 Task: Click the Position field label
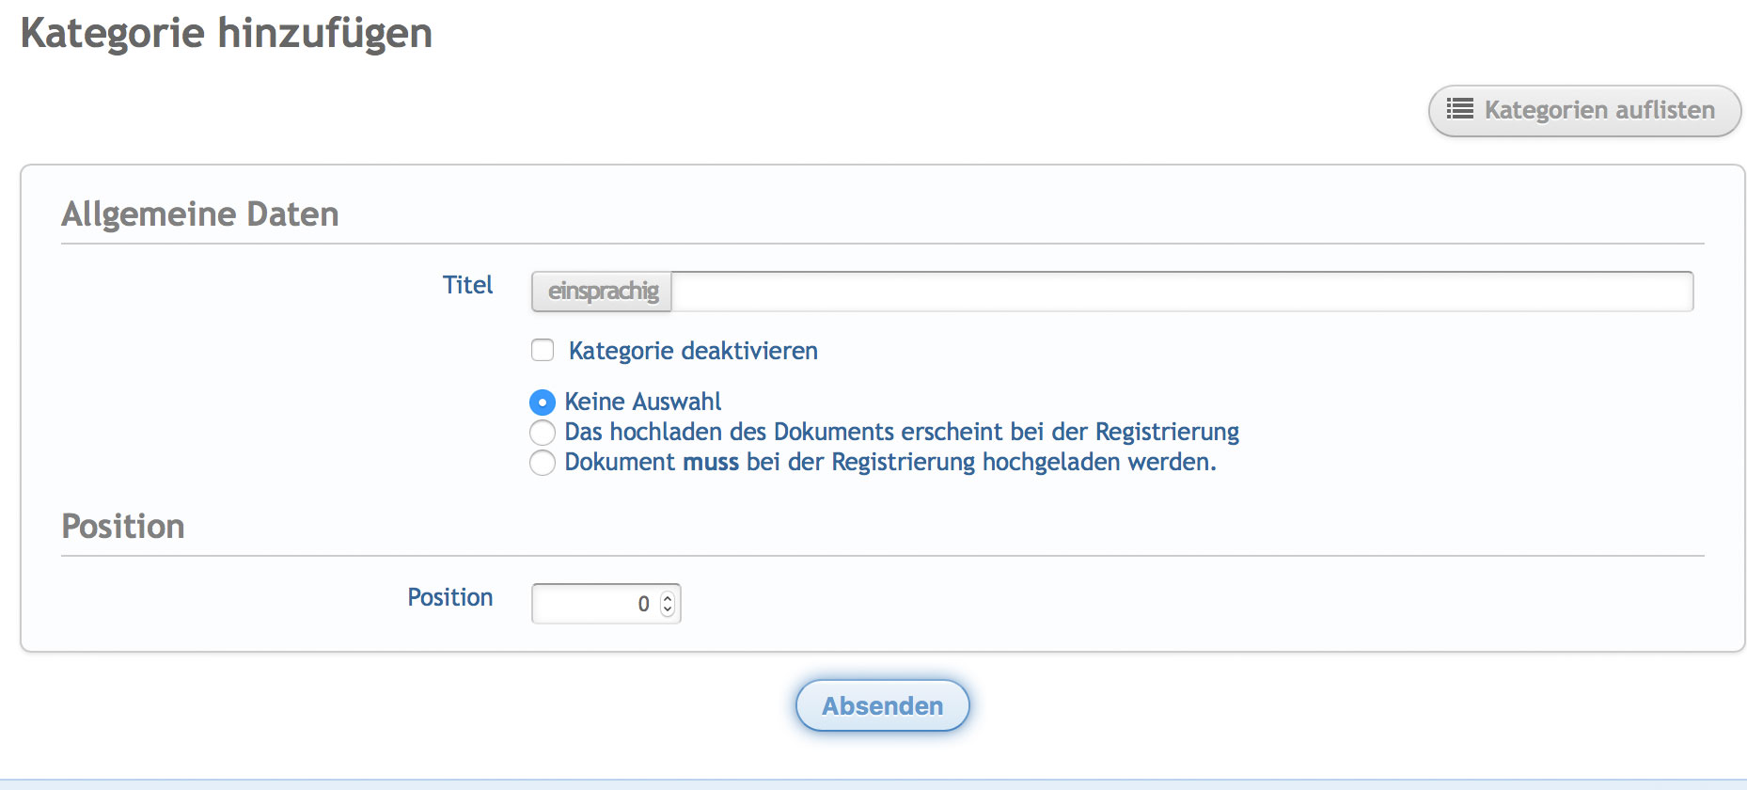tap(449, 597)
